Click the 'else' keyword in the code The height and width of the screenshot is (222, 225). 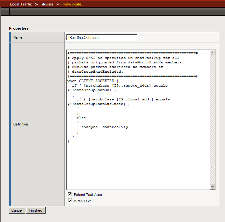point(81,118)
